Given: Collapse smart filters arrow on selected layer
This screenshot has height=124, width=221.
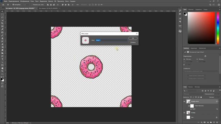Looking at the screenshot, I should point(219,101).
